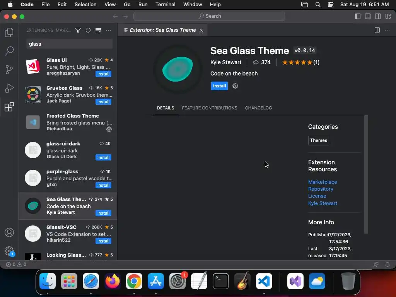Toggle secondary side bar visibility
This screenshot has width=396, height=297.
coord(378,16)
